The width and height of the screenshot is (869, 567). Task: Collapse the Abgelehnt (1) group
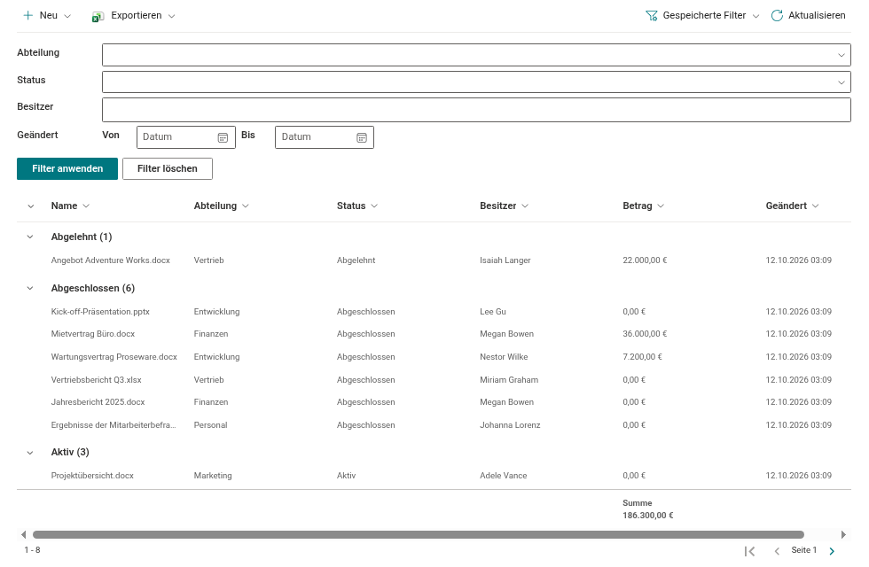point(30,237)
